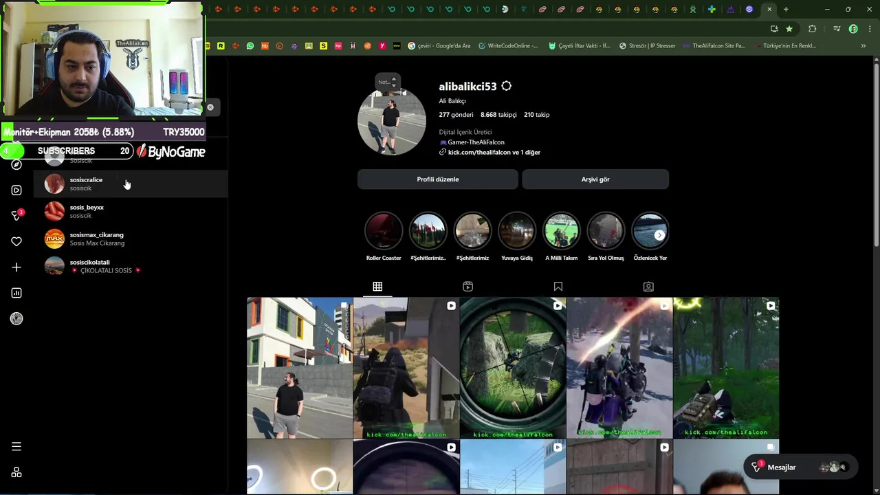Open the Not... note bubble above avatar
880x495 pixels.
387,82
